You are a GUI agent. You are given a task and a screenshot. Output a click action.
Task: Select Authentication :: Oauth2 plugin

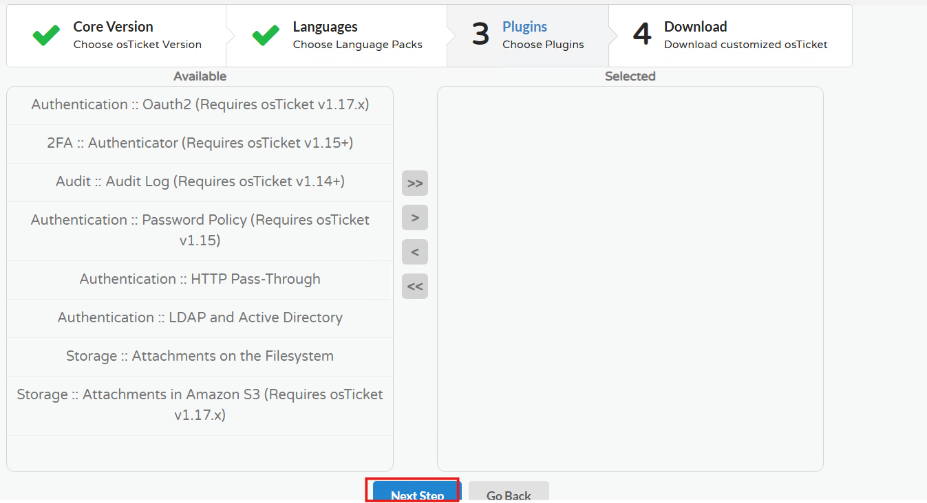pos(200,105)
